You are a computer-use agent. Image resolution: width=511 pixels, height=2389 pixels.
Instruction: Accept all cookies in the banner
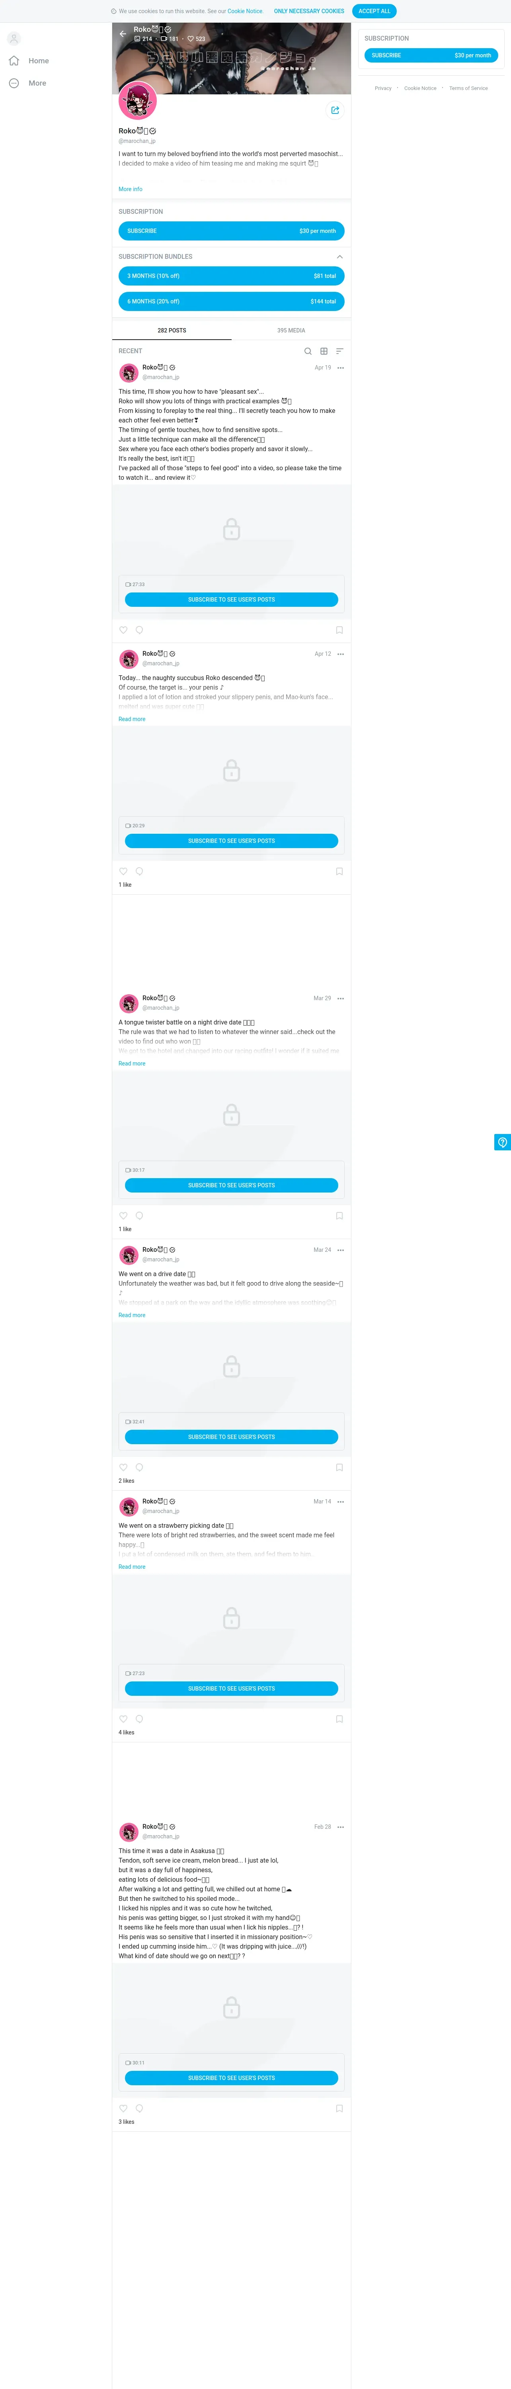pyautogui.click(x=374, y=11)
